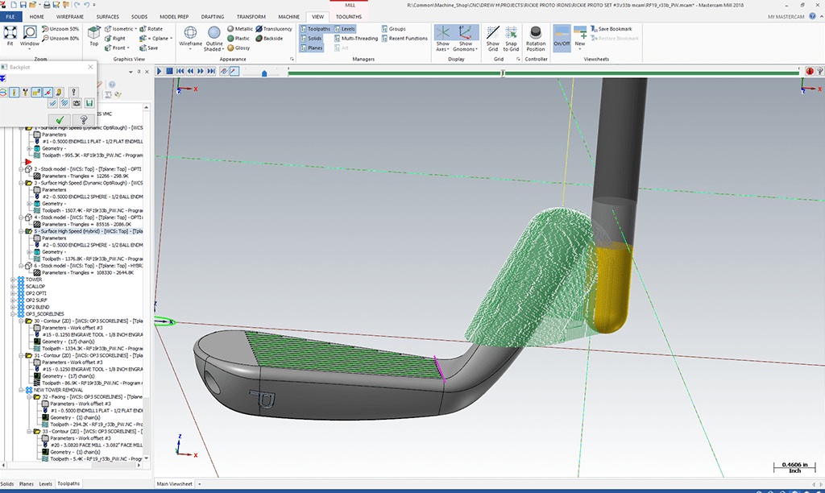Set graphics view to Right
Image resolution: width=825 pixels, height=493 pixels.
[114, 39]
